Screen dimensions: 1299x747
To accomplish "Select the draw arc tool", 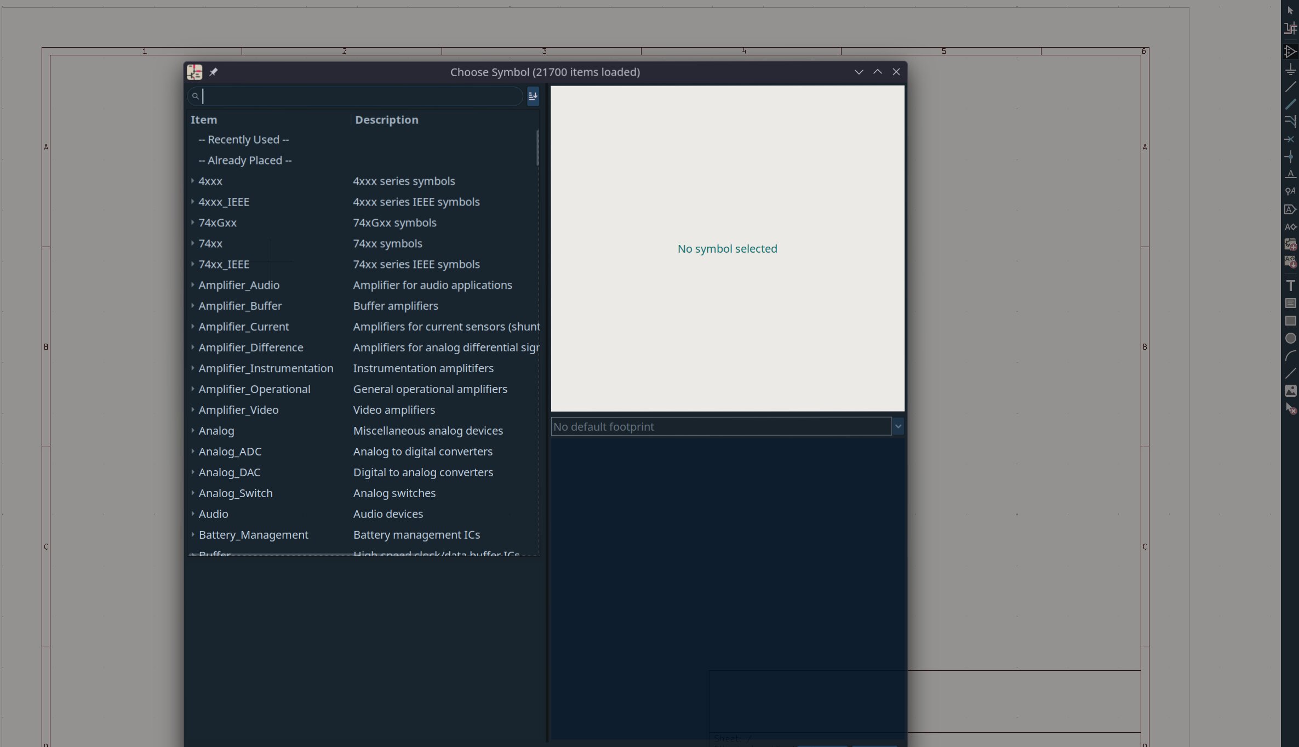I will (1290, 356).
